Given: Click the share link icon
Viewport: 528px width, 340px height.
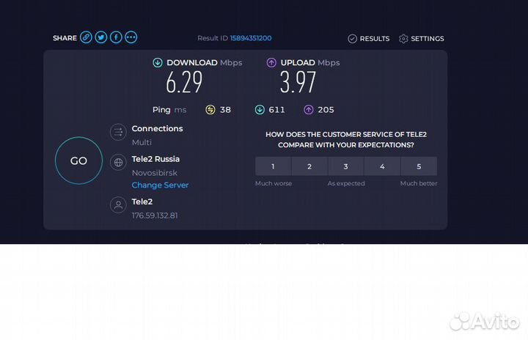Looking at the screenshot, I should [86, 37].
